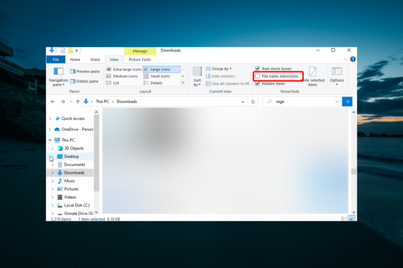403x268 pixels.
Task: Select Medium icons layout
Action: click(122, 76)
